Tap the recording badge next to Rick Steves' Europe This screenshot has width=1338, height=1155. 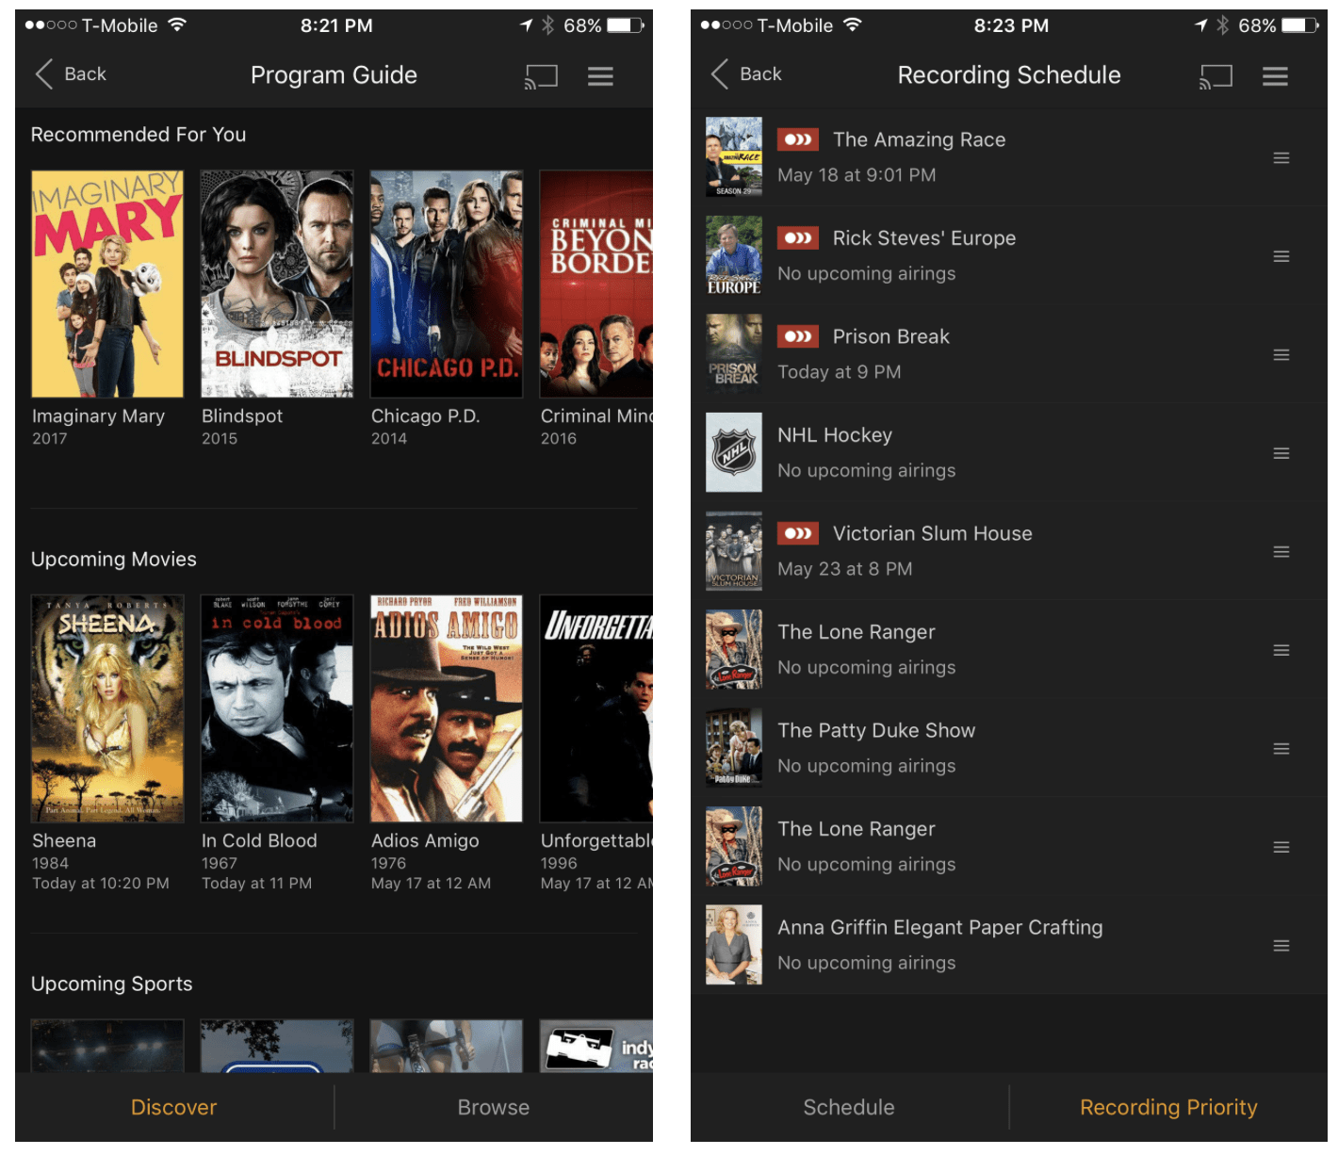(798, 237)
